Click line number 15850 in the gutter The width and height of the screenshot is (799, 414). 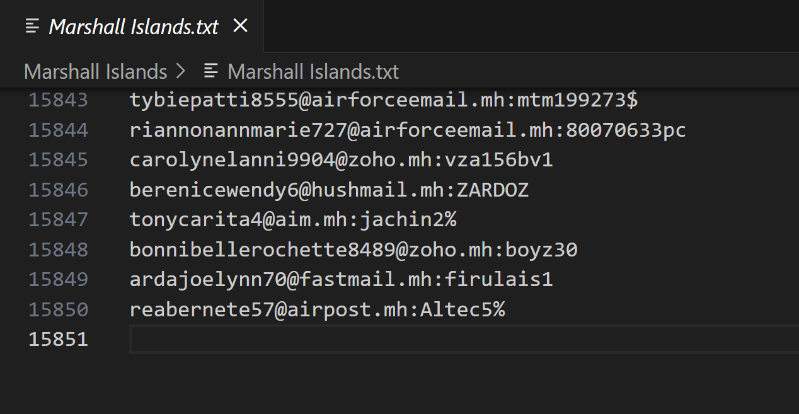point(59,310)
